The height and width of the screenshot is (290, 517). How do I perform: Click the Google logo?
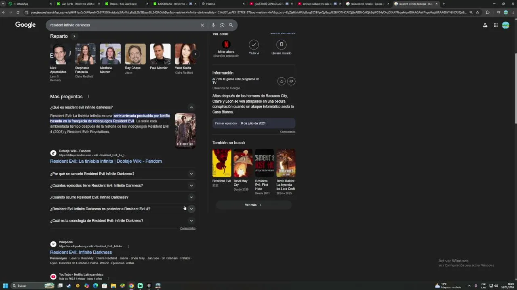(x=25, y=25)
